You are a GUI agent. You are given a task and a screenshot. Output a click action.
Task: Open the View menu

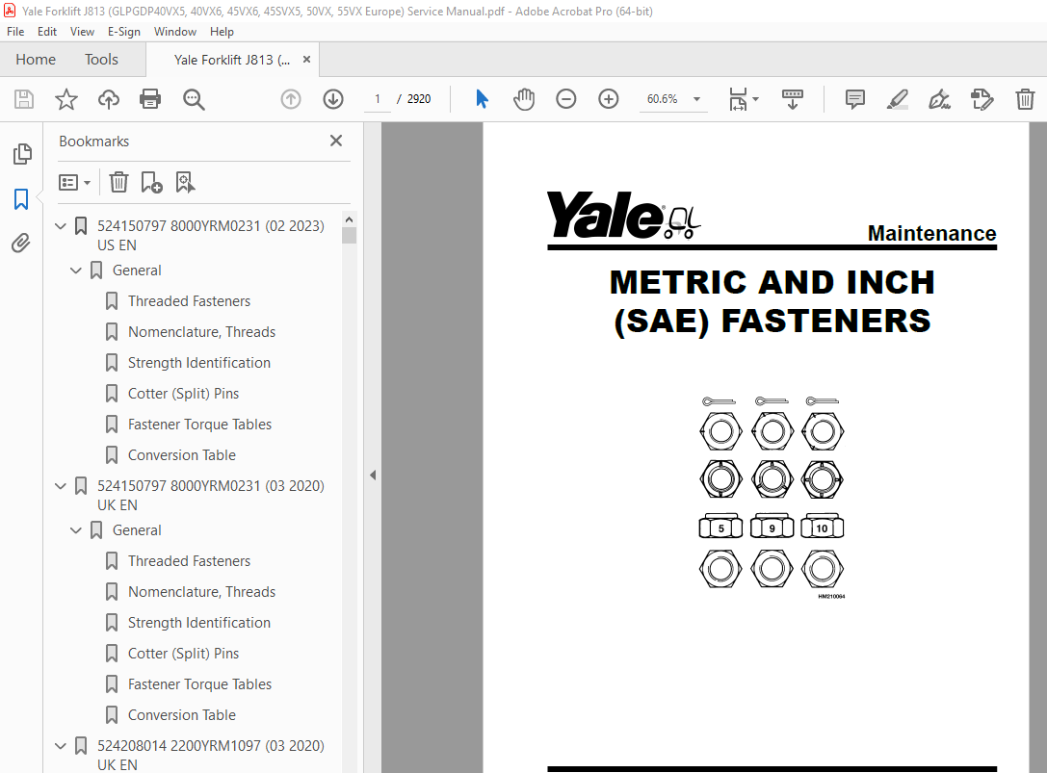tap(82, 32)
